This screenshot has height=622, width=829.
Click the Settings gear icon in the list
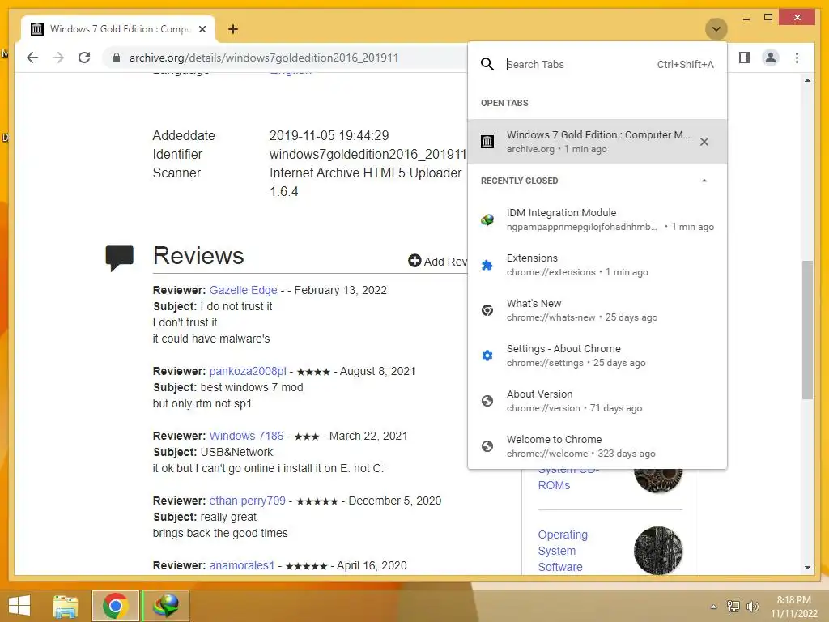487,356
